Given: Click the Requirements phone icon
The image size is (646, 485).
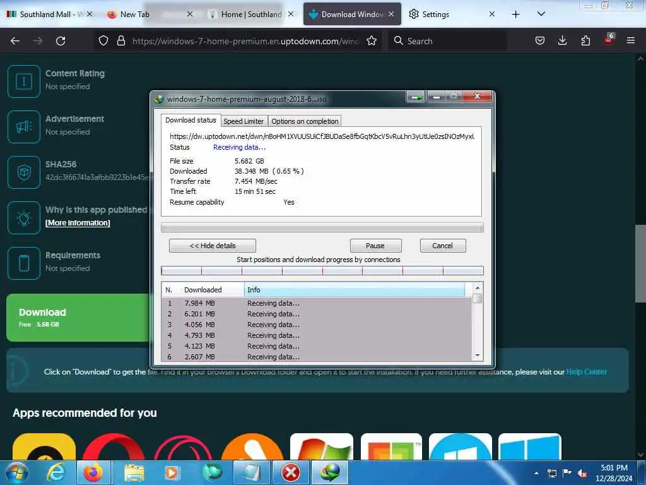Looking at the screenshot, I should [x=24, y=263].
